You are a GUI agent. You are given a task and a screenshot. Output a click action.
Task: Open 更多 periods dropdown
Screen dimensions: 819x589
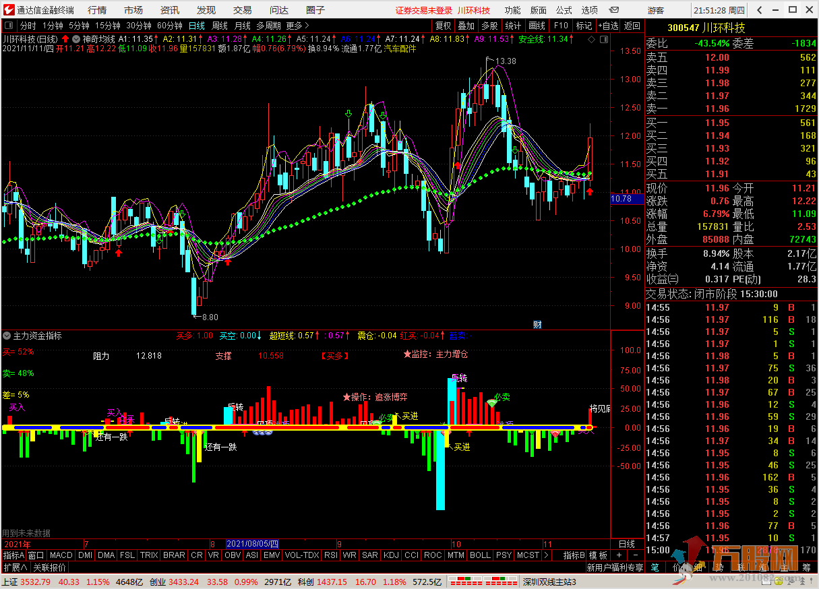297,26
